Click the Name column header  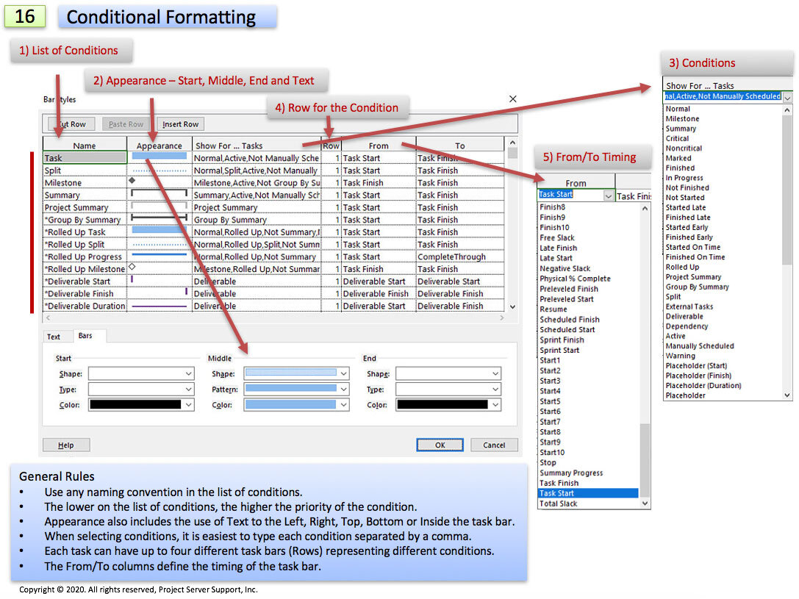click(85, 146)
